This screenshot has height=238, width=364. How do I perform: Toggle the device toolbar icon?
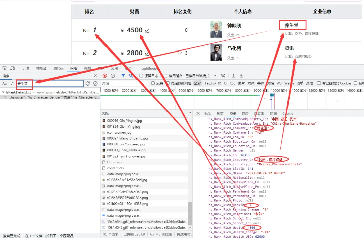point(12,68)
